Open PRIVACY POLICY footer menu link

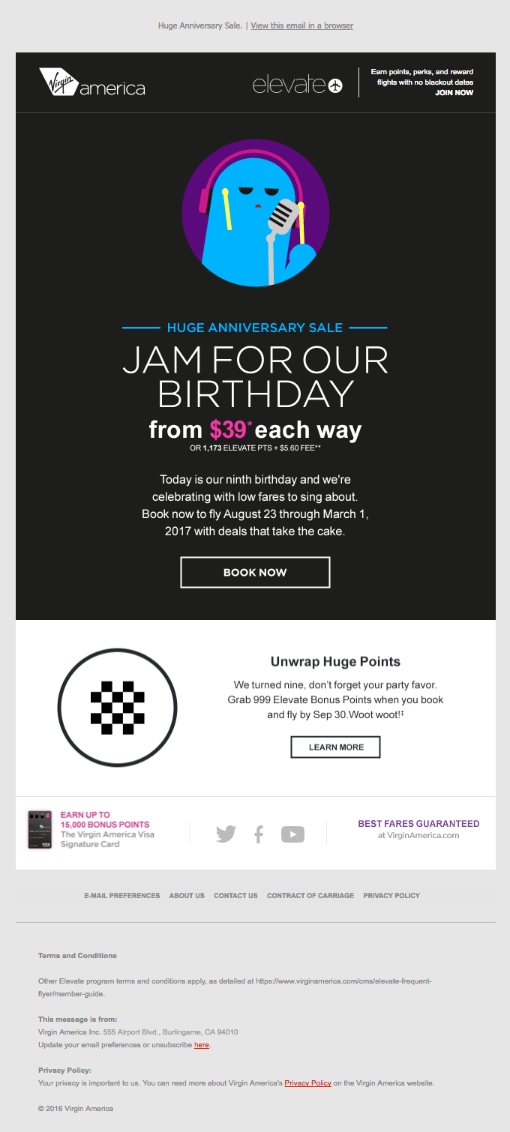pyautogui.click(x=391, y=896)
